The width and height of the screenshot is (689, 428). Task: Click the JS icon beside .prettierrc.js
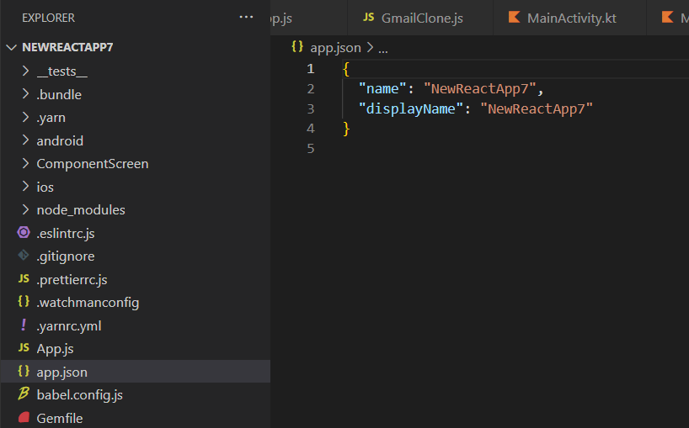point(24,279)
